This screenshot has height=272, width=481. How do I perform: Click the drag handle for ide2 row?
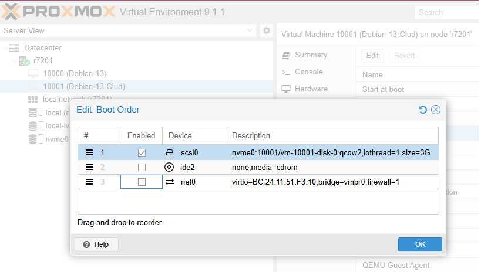pos(89,167)
